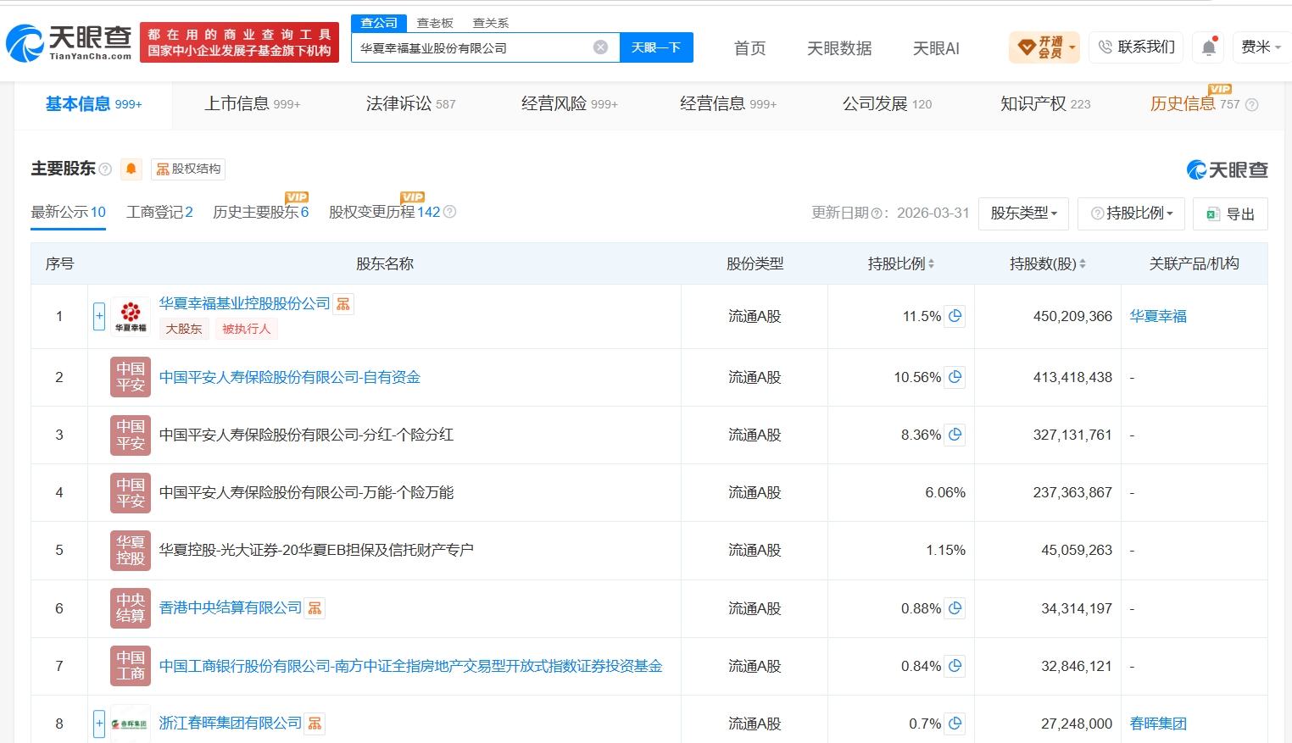Click the 开通会员 VIP button

1044,47
